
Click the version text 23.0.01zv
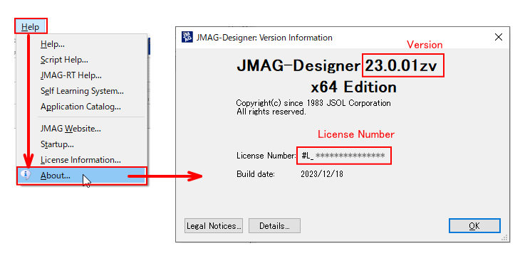[x=401, y=65]
